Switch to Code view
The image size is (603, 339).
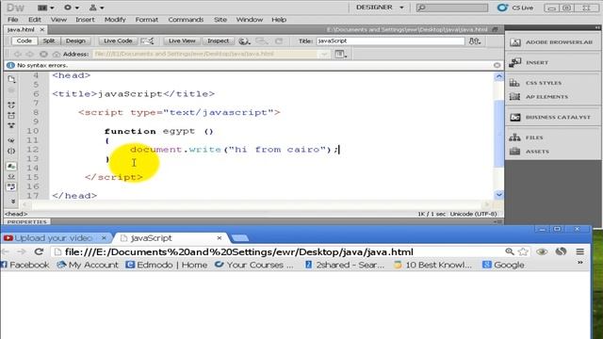click(24, 40)
